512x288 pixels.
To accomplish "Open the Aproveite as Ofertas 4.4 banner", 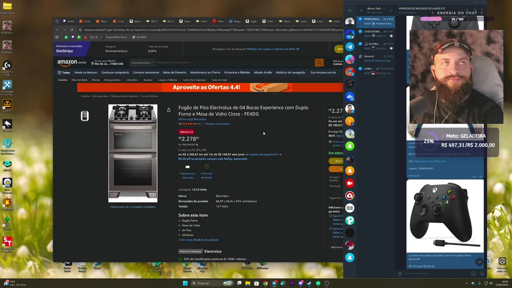I will click(210, 88).
